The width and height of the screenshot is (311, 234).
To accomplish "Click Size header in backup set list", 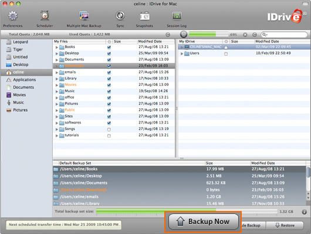I will click(228, 163).
